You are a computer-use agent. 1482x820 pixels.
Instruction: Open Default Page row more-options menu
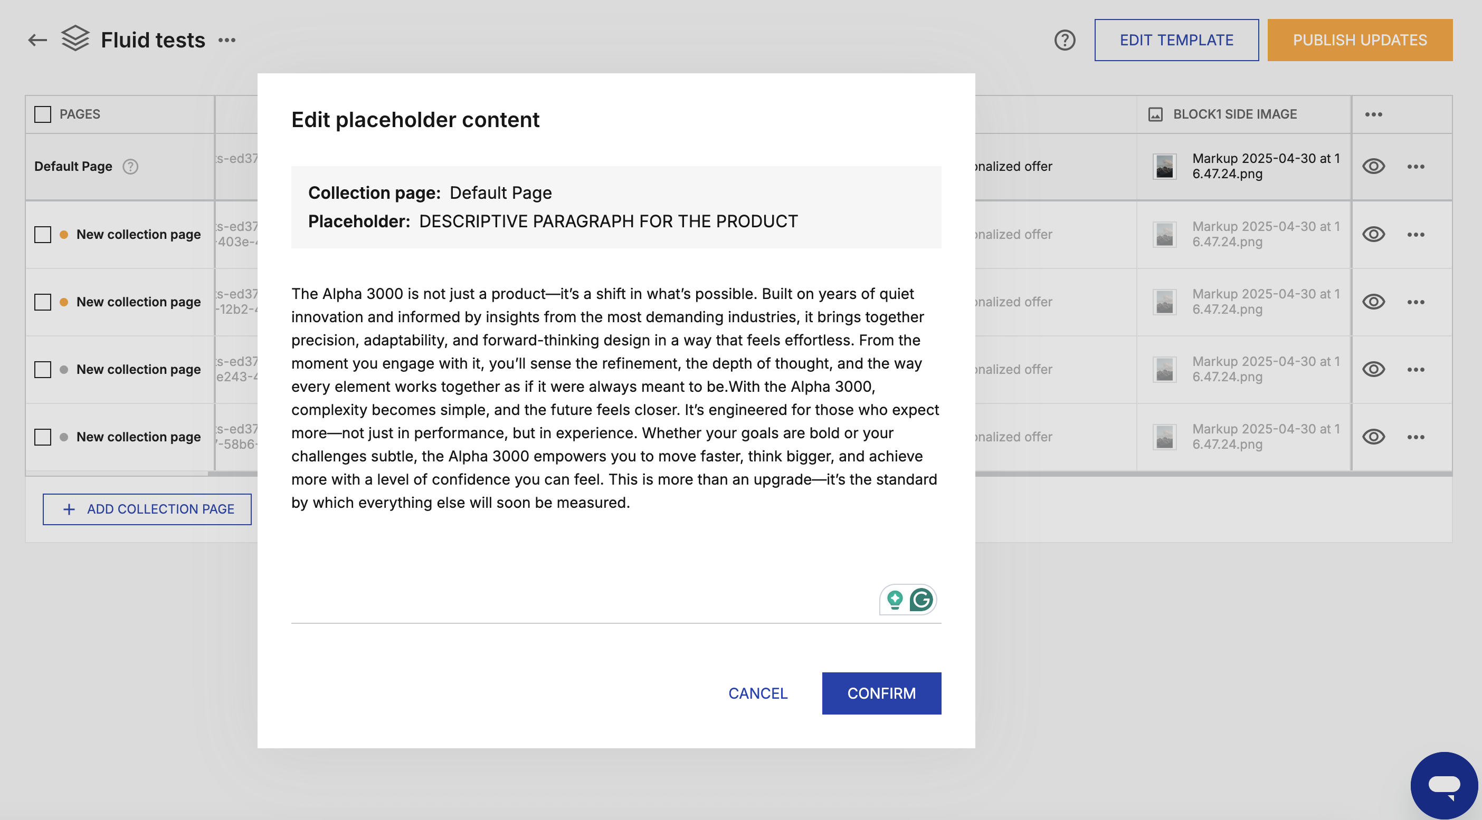point(1415,167)
